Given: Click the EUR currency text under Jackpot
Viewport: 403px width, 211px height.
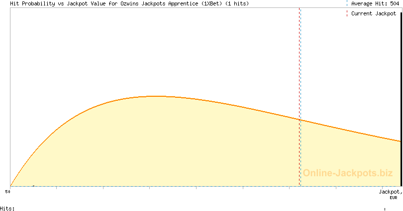Looking at the screenshot, I should tap(393, 198).
